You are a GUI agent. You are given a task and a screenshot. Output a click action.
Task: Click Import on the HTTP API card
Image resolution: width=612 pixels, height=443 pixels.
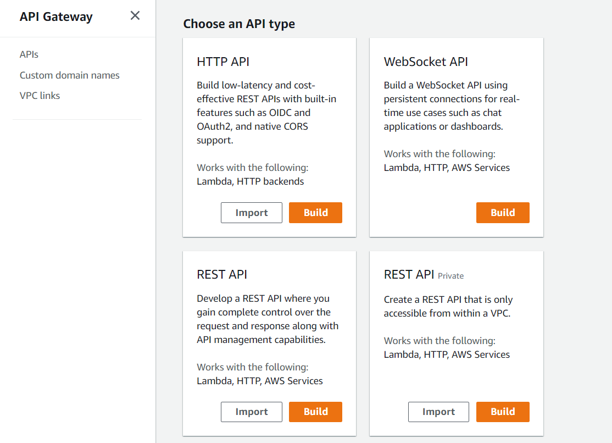pyautogui.click(x=252, y=213)
